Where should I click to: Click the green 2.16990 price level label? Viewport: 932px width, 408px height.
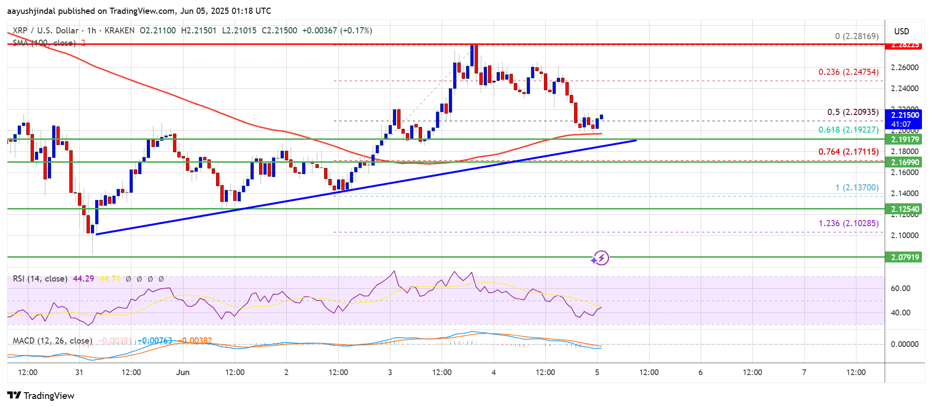pos(904,162)
